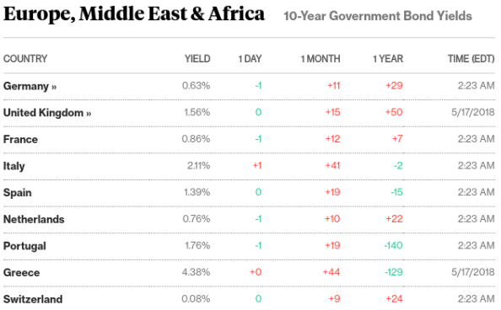
Task: Click the Switzerland country name
Action: [x=33, y=299]
